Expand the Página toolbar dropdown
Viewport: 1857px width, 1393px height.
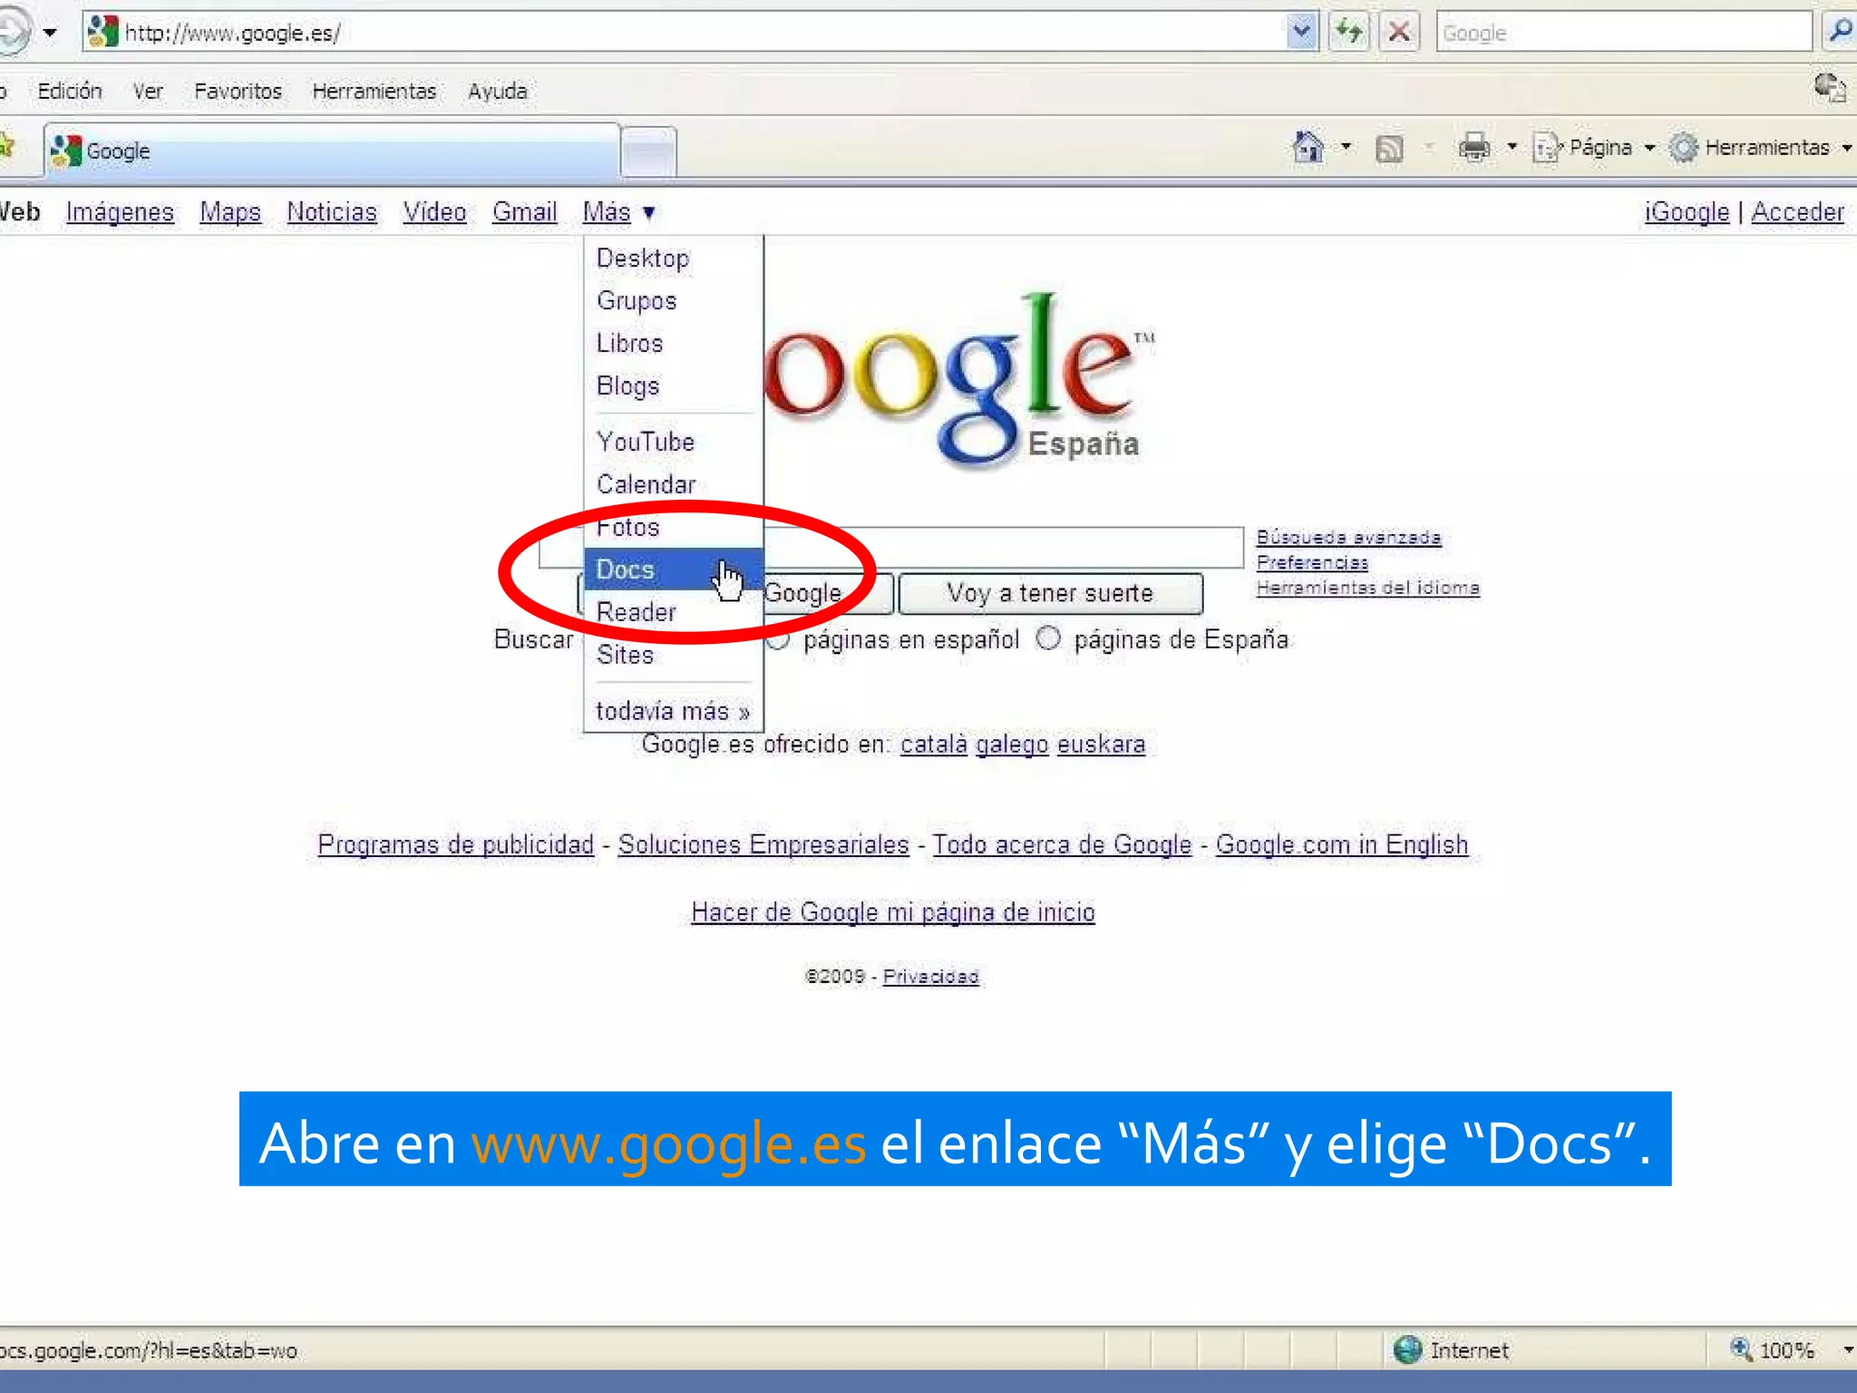tap(1649, 147)
